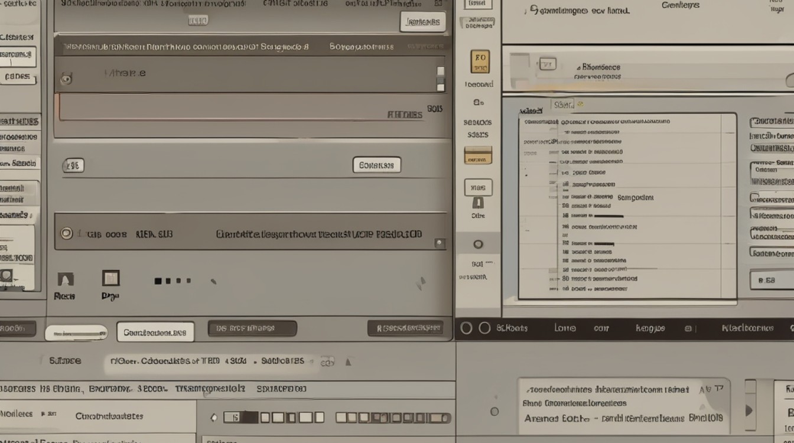The height and width of the screenshot is (443, 794).
Task: Click the play triangle in the lower right panel
Action: click(750, 410)
